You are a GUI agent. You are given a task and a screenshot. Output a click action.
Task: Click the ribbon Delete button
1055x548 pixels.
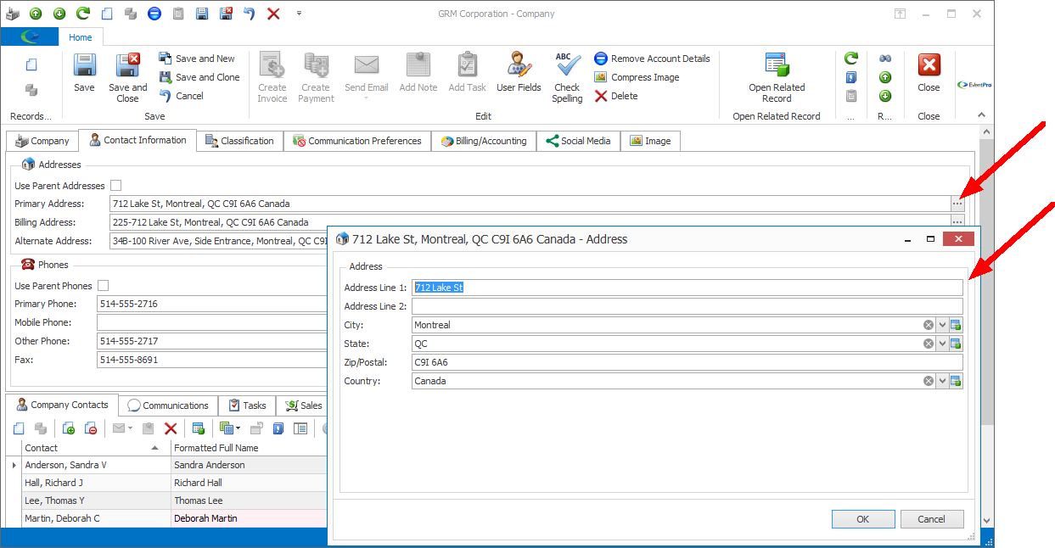[x=616, y=96]
